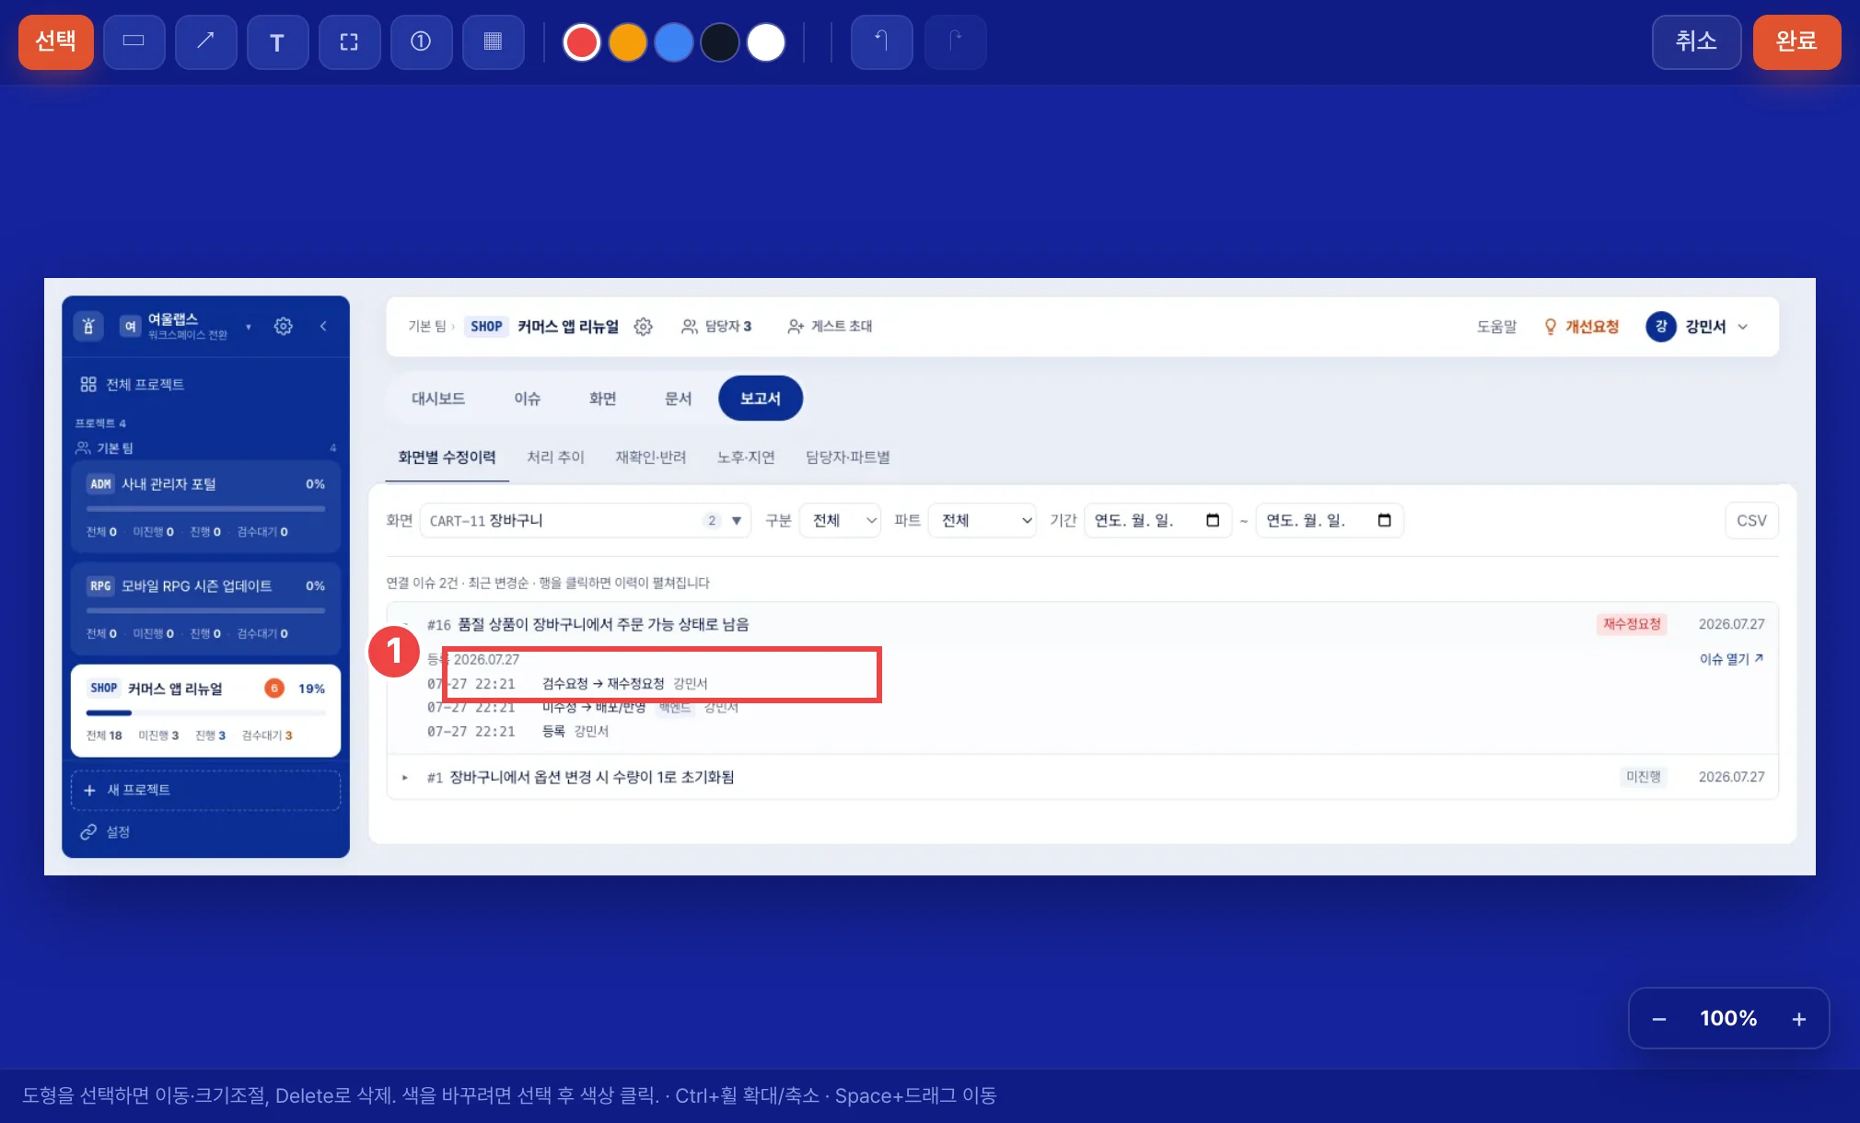Click the 취소 cancel button

click(x=1696, y=41)
